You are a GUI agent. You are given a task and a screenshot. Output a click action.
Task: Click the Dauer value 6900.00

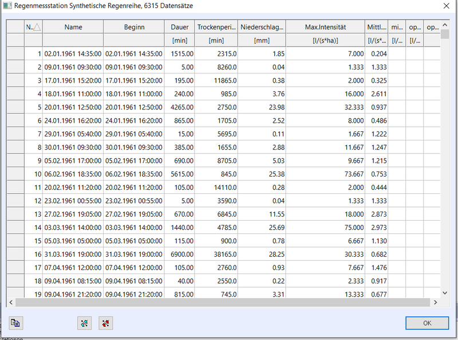(x=180, y=254)
